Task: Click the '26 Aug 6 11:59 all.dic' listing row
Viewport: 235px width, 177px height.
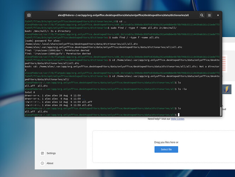Action: 58,105
